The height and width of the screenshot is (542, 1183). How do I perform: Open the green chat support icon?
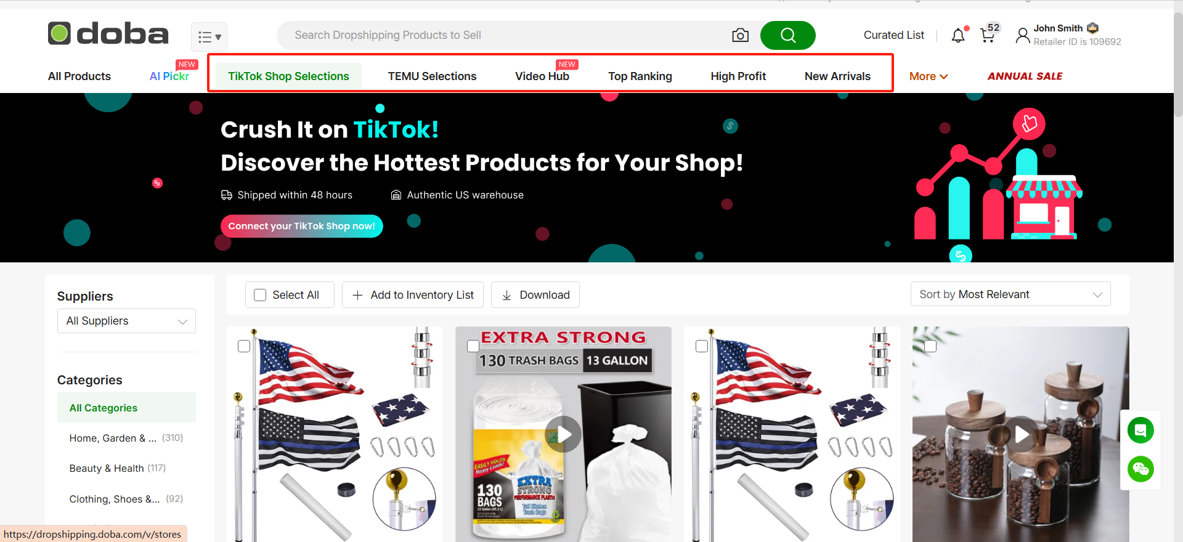pyautogui.click(x=1140, y=430)
